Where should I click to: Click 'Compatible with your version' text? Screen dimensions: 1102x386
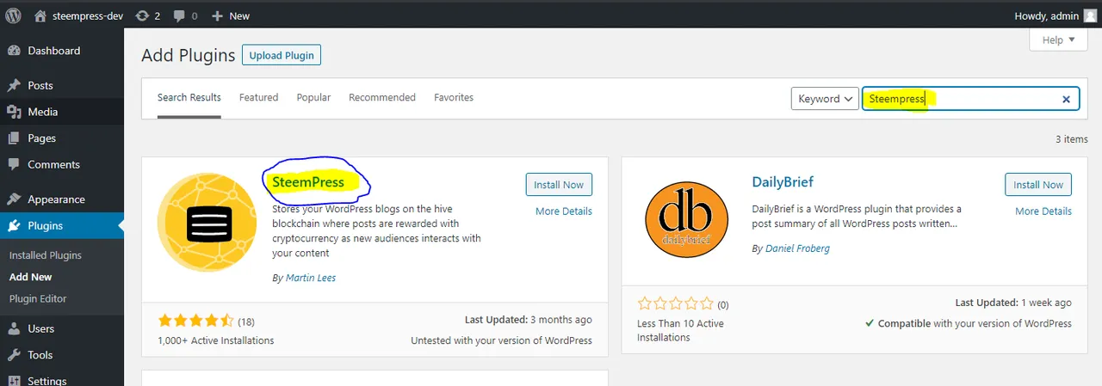tap(969, 323)
